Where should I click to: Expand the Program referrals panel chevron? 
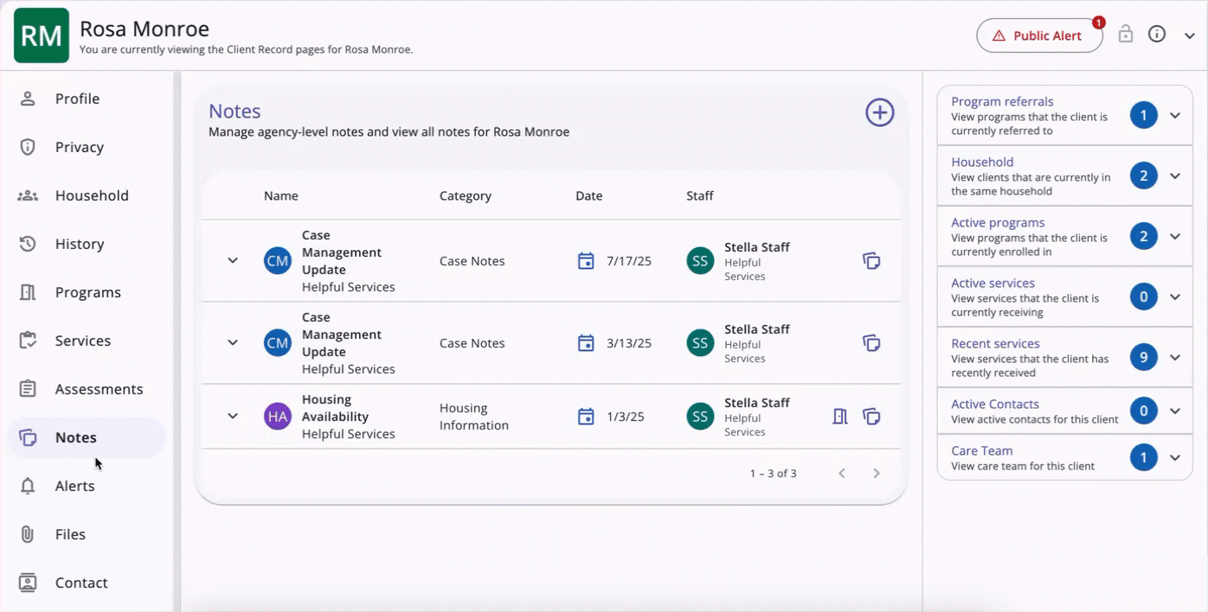[1175, 115]
